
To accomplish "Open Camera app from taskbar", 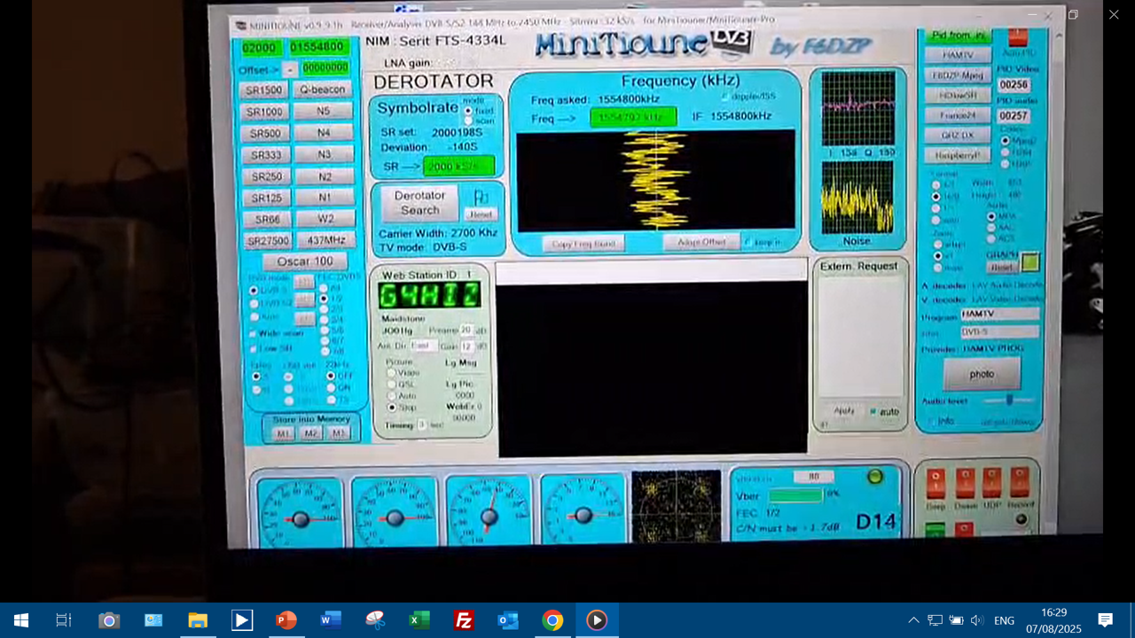I will coord(109,620).
